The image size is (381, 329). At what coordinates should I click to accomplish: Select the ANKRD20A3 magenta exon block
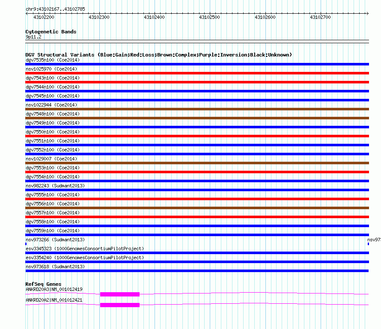tap(120, 294)
